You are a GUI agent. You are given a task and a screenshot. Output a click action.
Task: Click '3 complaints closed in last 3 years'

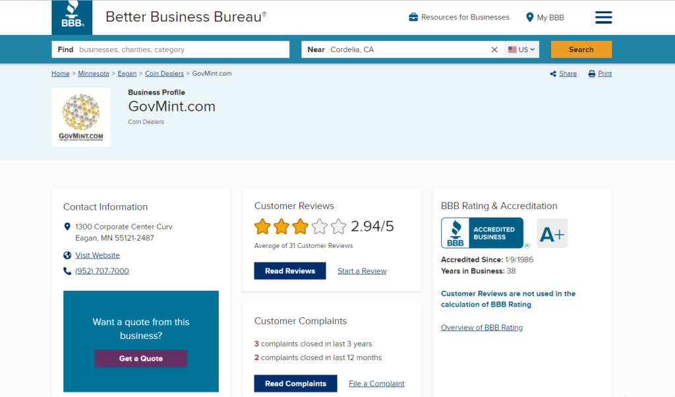point(313,344)
